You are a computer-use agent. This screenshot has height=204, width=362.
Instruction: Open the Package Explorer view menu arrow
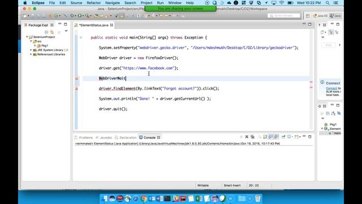click(66, 31)
